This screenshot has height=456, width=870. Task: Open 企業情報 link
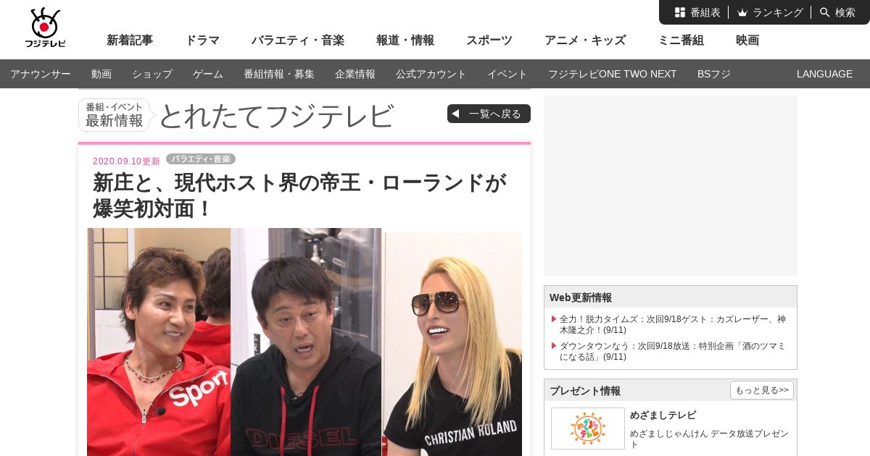coord(355,74)
